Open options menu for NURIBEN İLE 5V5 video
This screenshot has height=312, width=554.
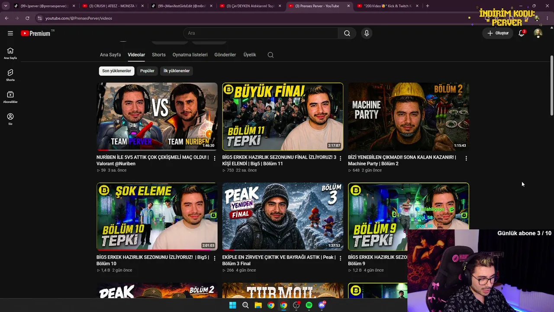coord(215,159)
